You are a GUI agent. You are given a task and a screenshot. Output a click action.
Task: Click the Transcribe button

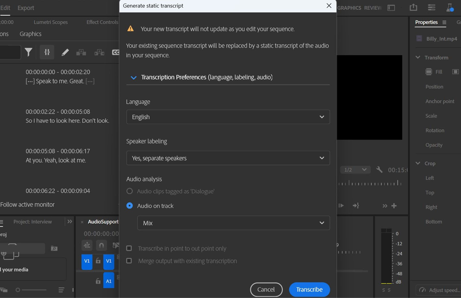(x=309, y=289)
